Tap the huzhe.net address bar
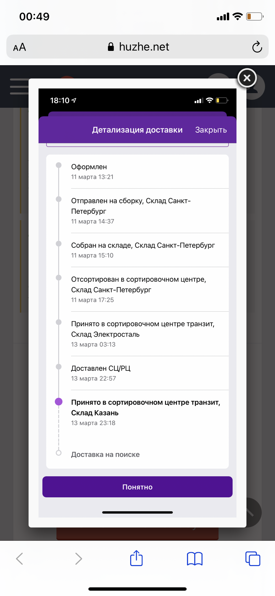 tap(137, 47)
